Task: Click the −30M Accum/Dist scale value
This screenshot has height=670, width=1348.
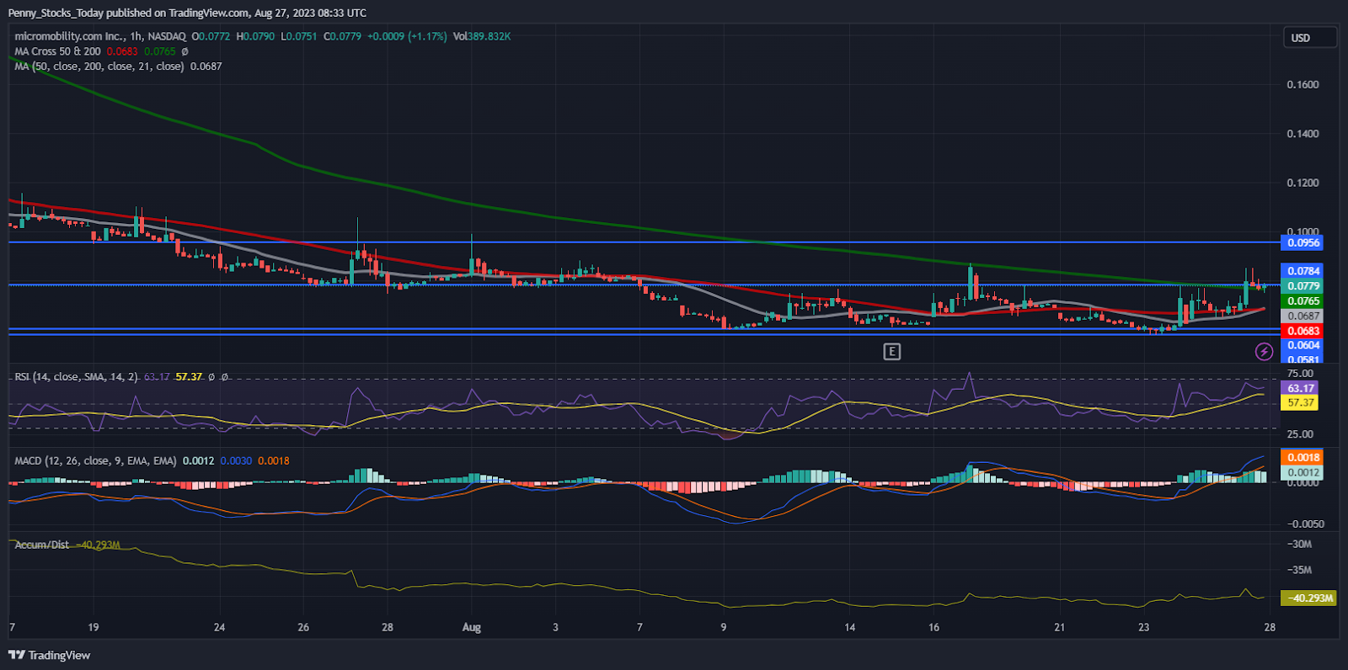Action: coord(1299,545)
